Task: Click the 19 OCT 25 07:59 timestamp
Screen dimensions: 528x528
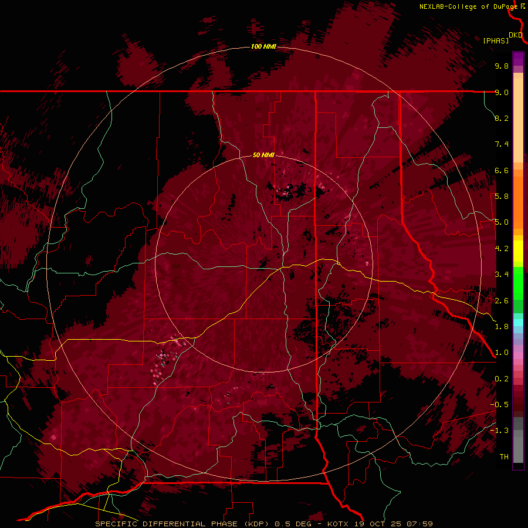Action: [x=393, y=524]
